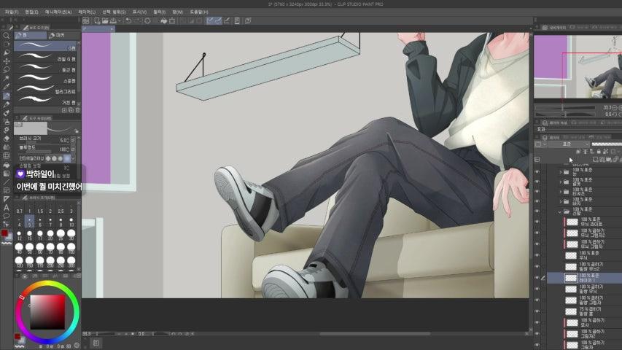The image size is (622, 350).
Task: Click the Undo arrow in command bar
Action: [128, 20]
